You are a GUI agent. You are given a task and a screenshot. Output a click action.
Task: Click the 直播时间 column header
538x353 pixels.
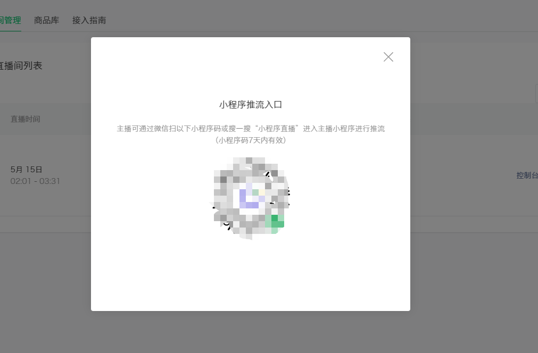[x=26, y=119]
